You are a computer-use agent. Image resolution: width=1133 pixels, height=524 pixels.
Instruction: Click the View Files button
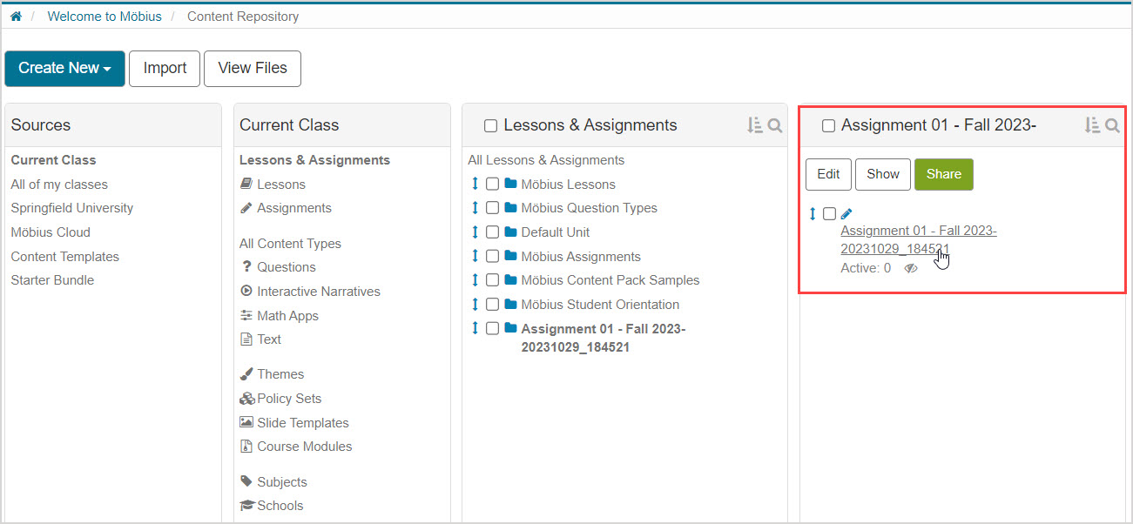(252, 69)
